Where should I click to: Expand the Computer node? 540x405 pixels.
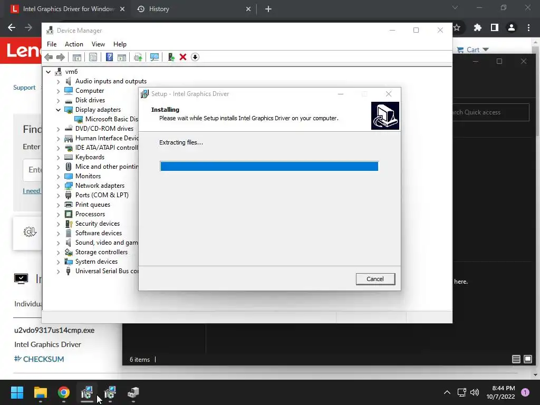58,91
